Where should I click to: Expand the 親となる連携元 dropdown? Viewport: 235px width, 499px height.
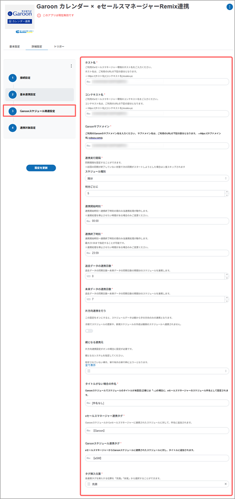point(157,371)
